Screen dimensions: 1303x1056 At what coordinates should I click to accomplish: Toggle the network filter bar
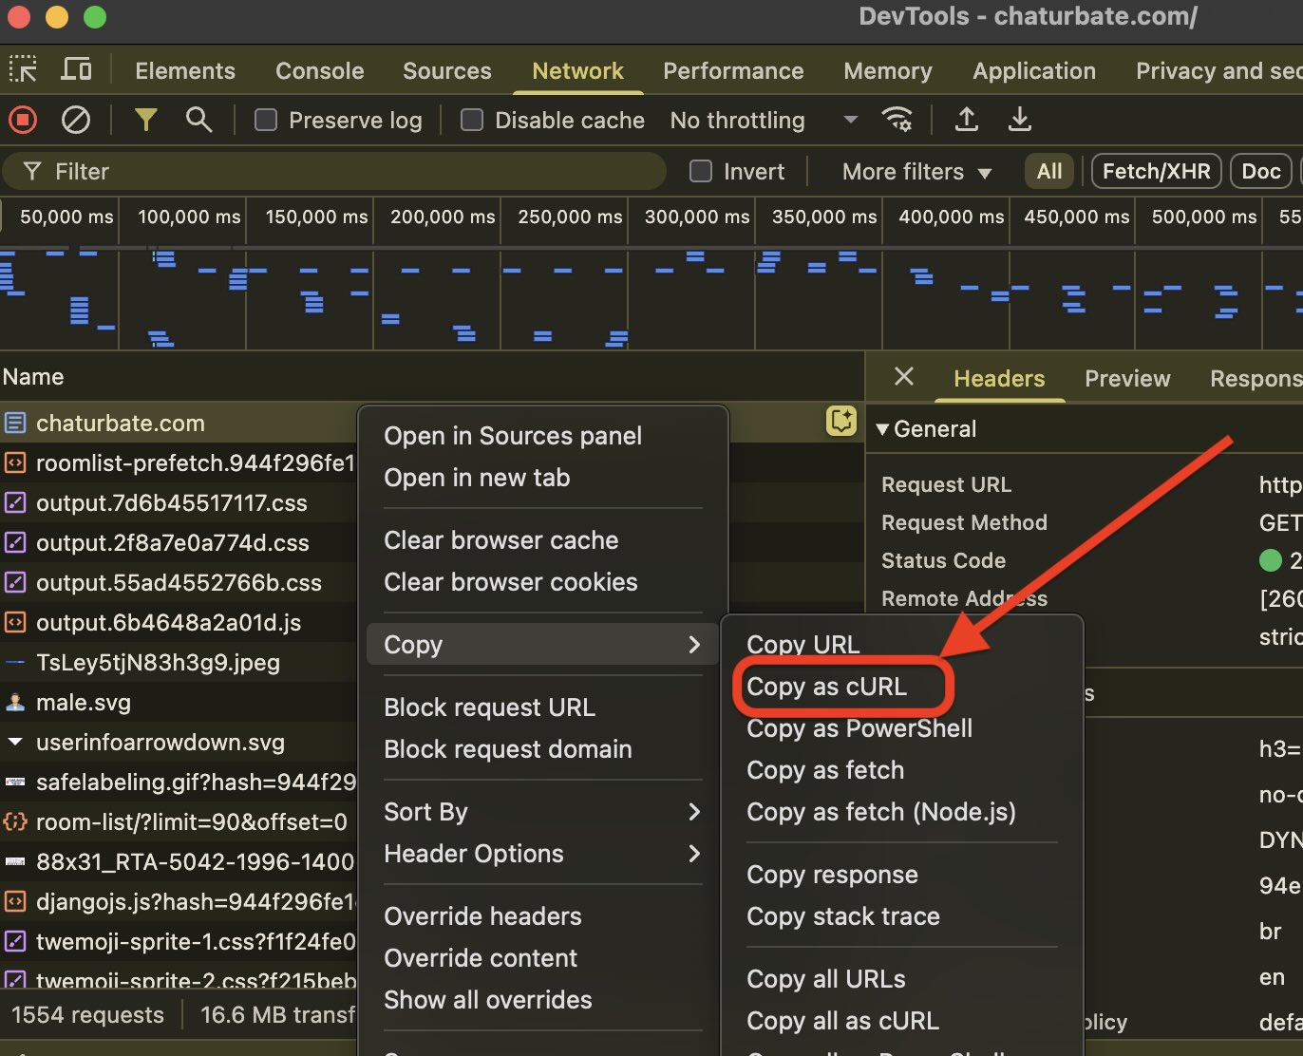pyautogui.click(x=145, y=120)
